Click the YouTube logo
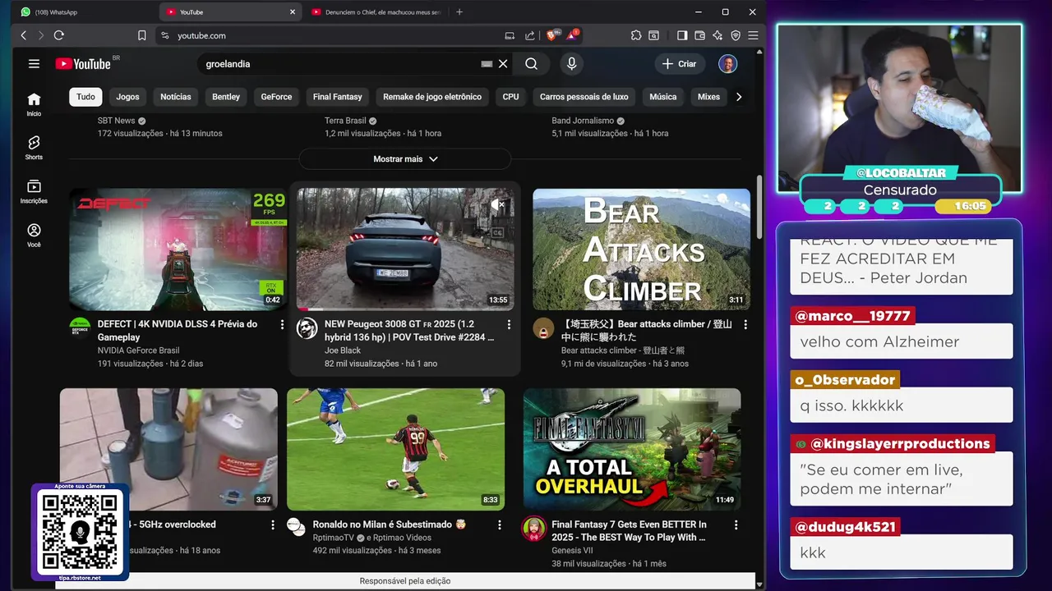Viewport: 1052px width, 591px height. 83,64
